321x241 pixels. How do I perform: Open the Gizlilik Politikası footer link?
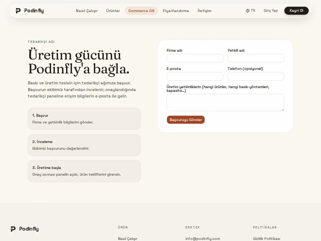pos(266,239)
